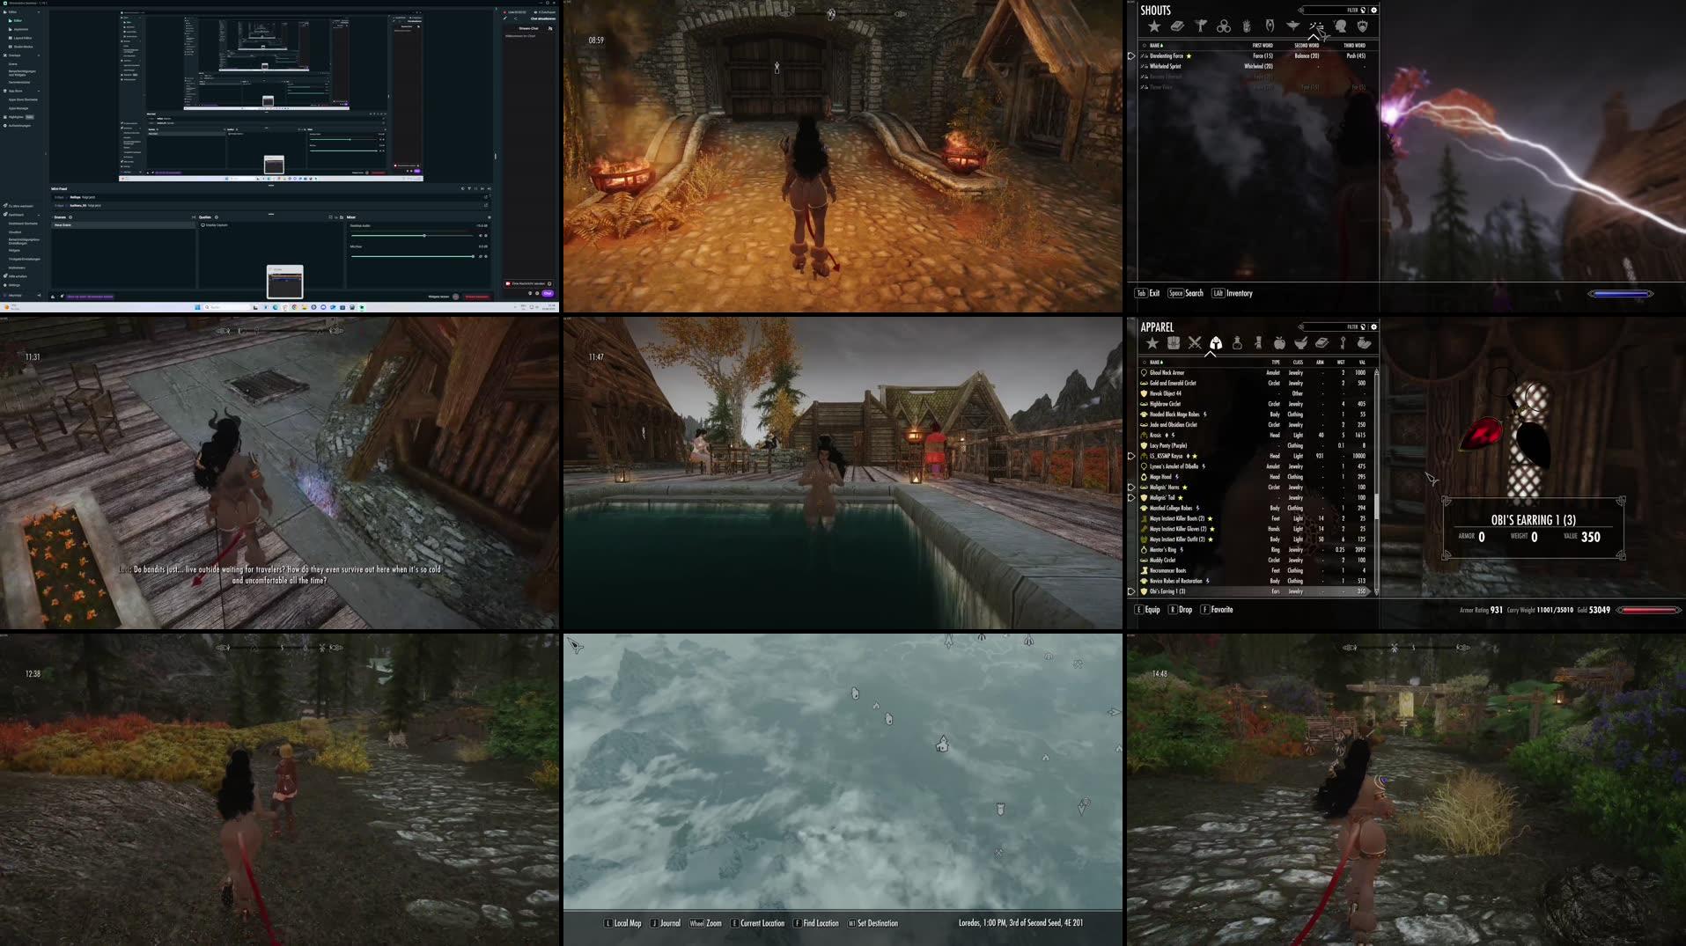
Task: Sort Apparel list by VAL column
Action: click(1362, 362)
